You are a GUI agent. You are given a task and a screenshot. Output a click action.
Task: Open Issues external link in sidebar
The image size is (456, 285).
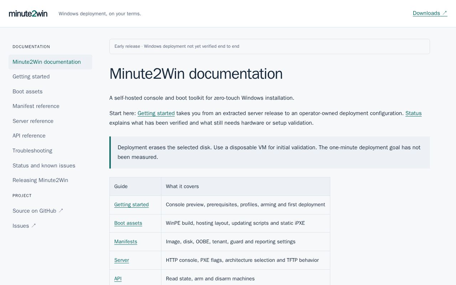pyautogui.click(x=50, y=226)
